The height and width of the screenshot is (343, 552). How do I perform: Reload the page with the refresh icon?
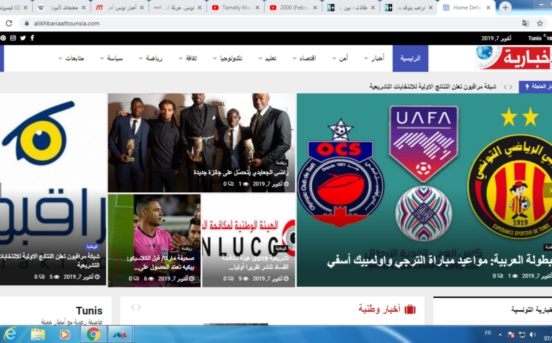tap(9, 23)
